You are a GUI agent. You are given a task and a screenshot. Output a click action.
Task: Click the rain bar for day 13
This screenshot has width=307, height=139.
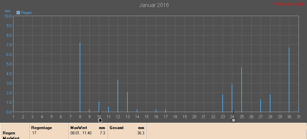coord(127,102)
